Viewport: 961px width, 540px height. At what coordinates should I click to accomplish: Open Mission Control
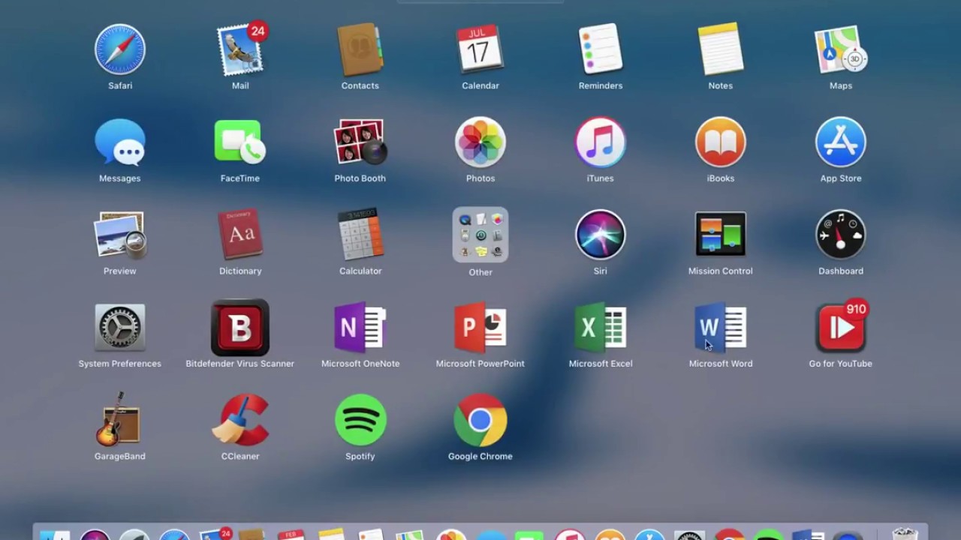coord(721,235)
